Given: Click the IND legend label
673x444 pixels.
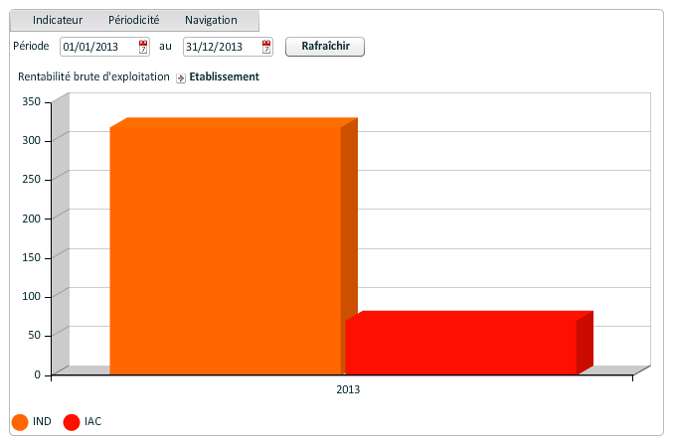Looking at the screenshot, I should 42,422.
